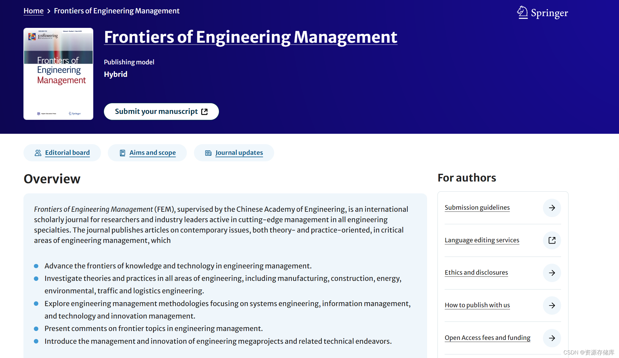Open the Frontiers of Engineering Management title link

[x=250, y=38]
